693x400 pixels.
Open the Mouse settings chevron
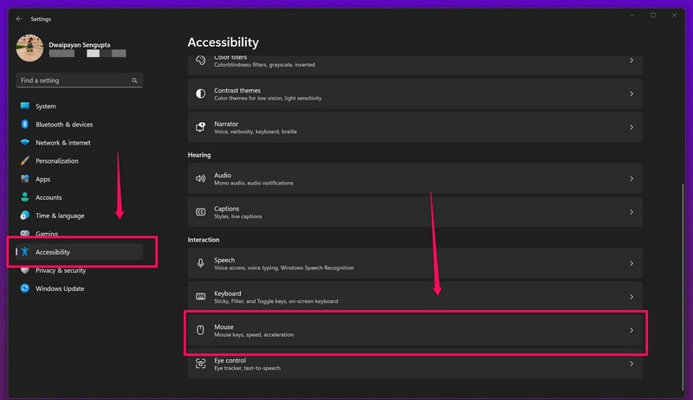click(x=631, y=330)
